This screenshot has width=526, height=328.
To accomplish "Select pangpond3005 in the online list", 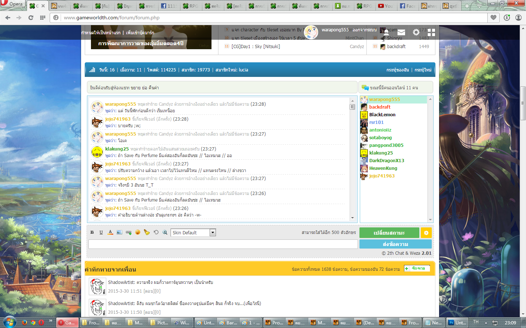I will coord(386,145).
